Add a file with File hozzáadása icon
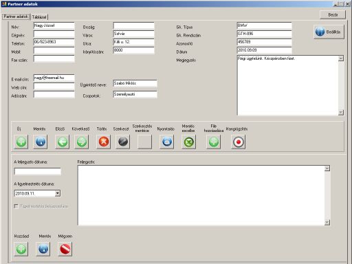This screenshot has width=352, height=264. click(213, 142)
